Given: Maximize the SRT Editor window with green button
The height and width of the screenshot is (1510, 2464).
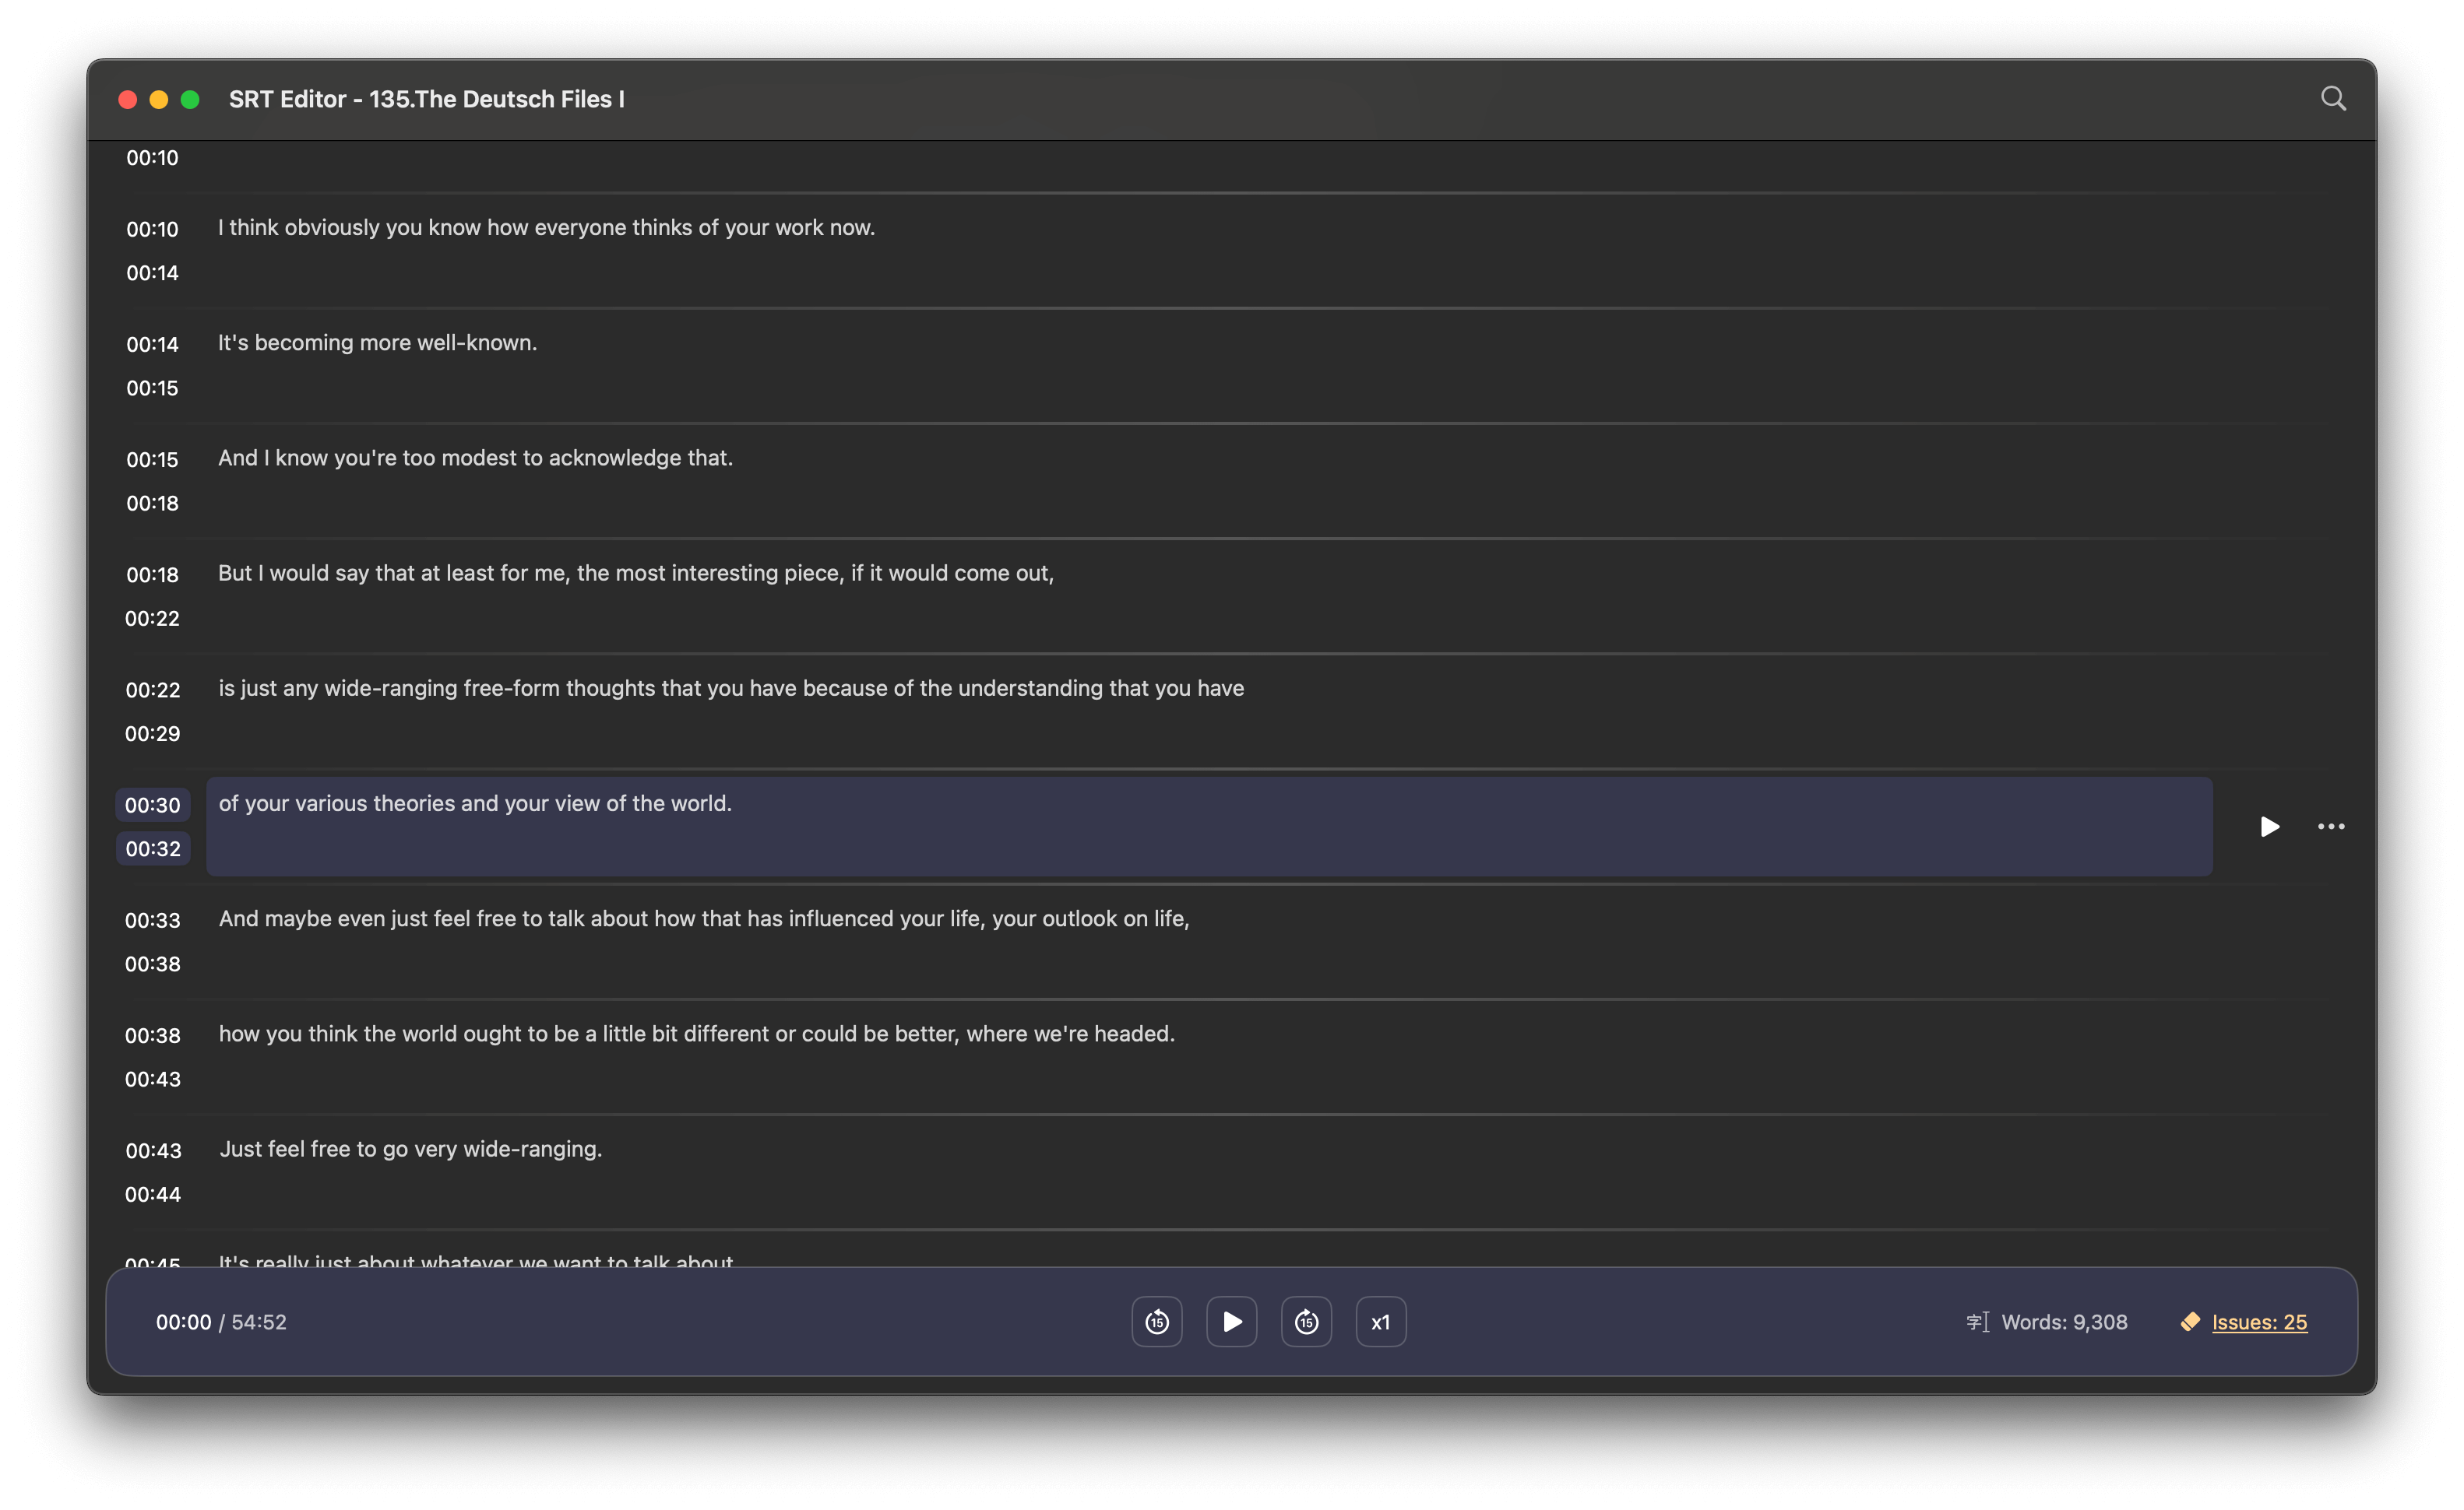Looking at the screenshot, I should tap(190, 99).
